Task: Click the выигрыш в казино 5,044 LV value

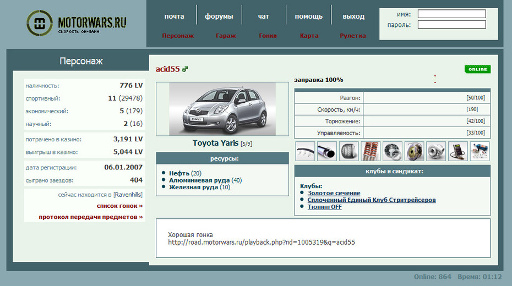Action: pyautogui.click(x=128, y=152)
